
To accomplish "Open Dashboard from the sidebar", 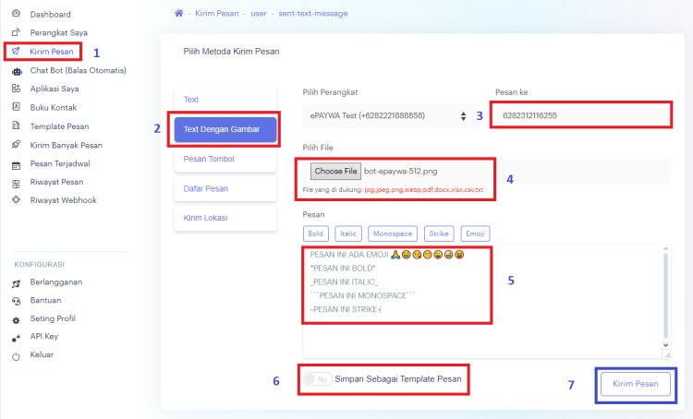I will point(51,14).
